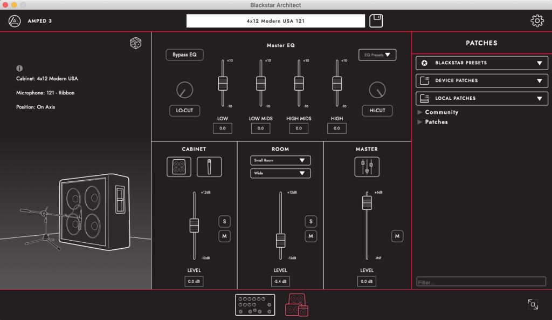Viewport: 552px width, 320px height.
Task: Open the Small Room dropdown
Action: [280, 160]
